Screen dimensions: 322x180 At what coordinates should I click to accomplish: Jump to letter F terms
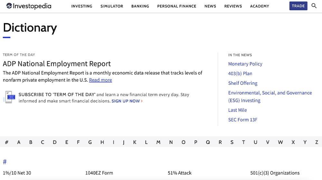click(x=78, y=142)
